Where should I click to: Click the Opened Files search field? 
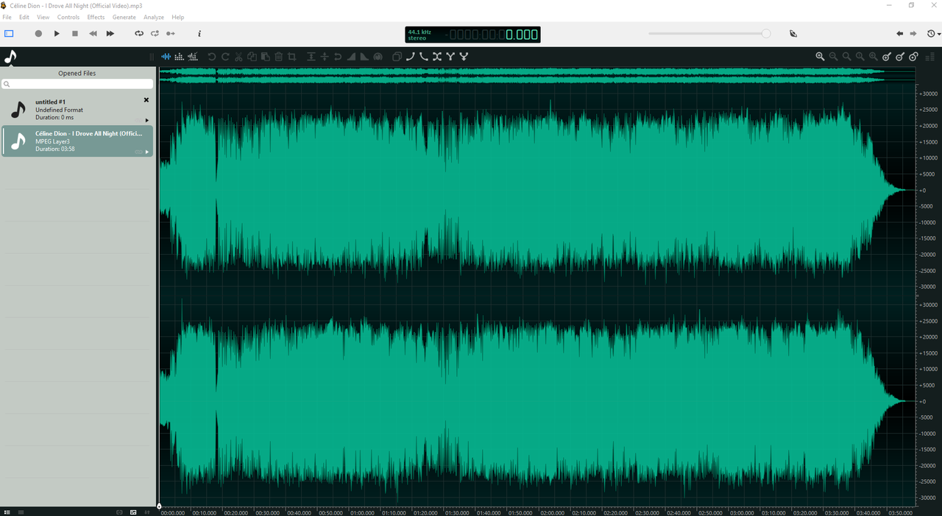coord(77,84)
